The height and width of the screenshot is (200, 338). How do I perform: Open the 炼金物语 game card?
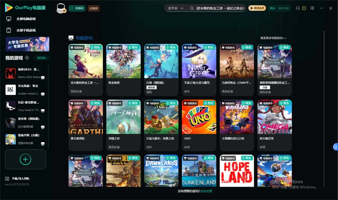[123, 70]
